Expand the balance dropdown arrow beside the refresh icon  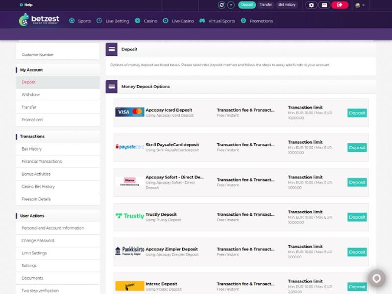[x=231, y=5]
